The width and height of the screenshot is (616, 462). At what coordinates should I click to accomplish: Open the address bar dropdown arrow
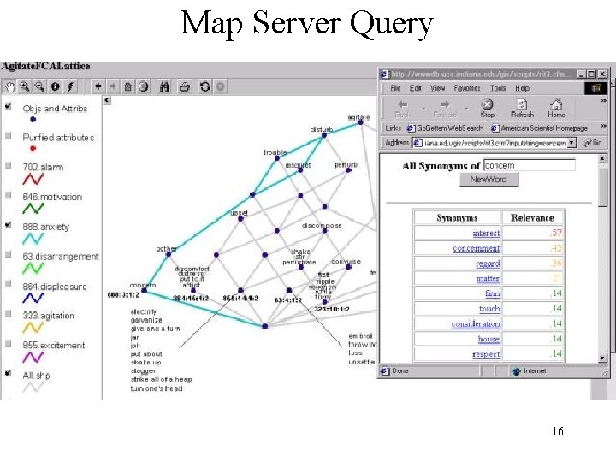tap(572, 143)
